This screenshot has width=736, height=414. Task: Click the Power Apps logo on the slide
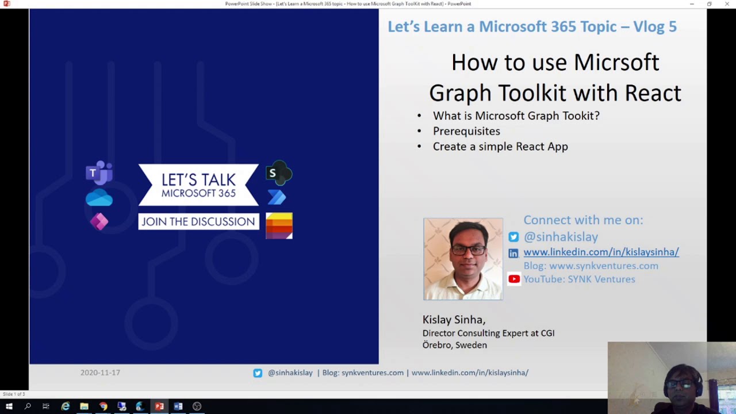point(99,222)
